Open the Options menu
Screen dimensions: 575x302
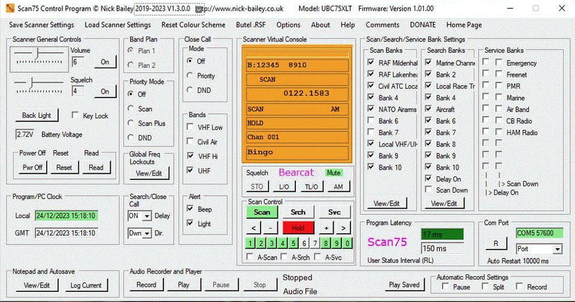(x=288, y=25)
